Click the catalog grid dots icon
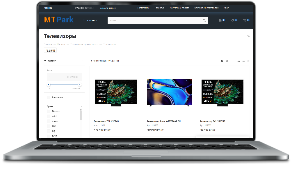Screen dimensions: 292x170 click(84, 20)
